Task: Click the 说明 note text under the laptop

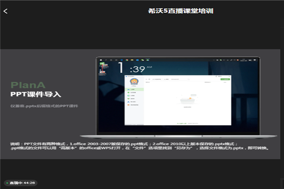Action: 140,146
